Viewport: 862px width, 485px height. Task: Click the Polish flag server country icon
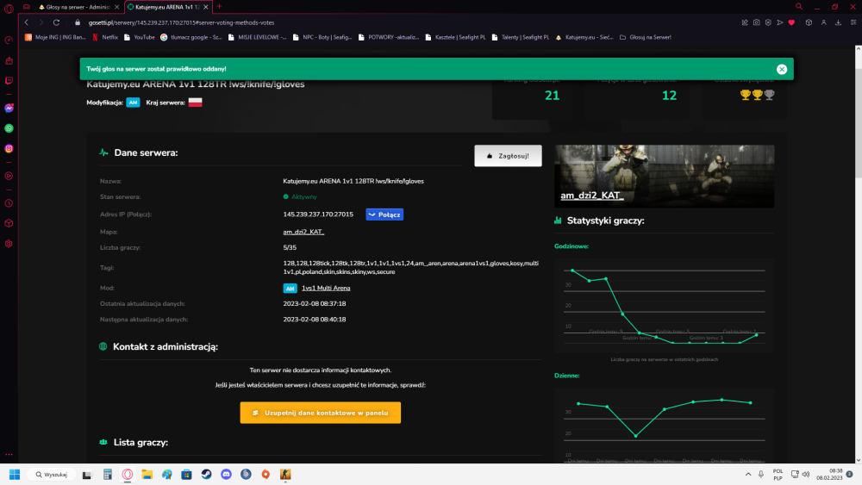[195, 103]
